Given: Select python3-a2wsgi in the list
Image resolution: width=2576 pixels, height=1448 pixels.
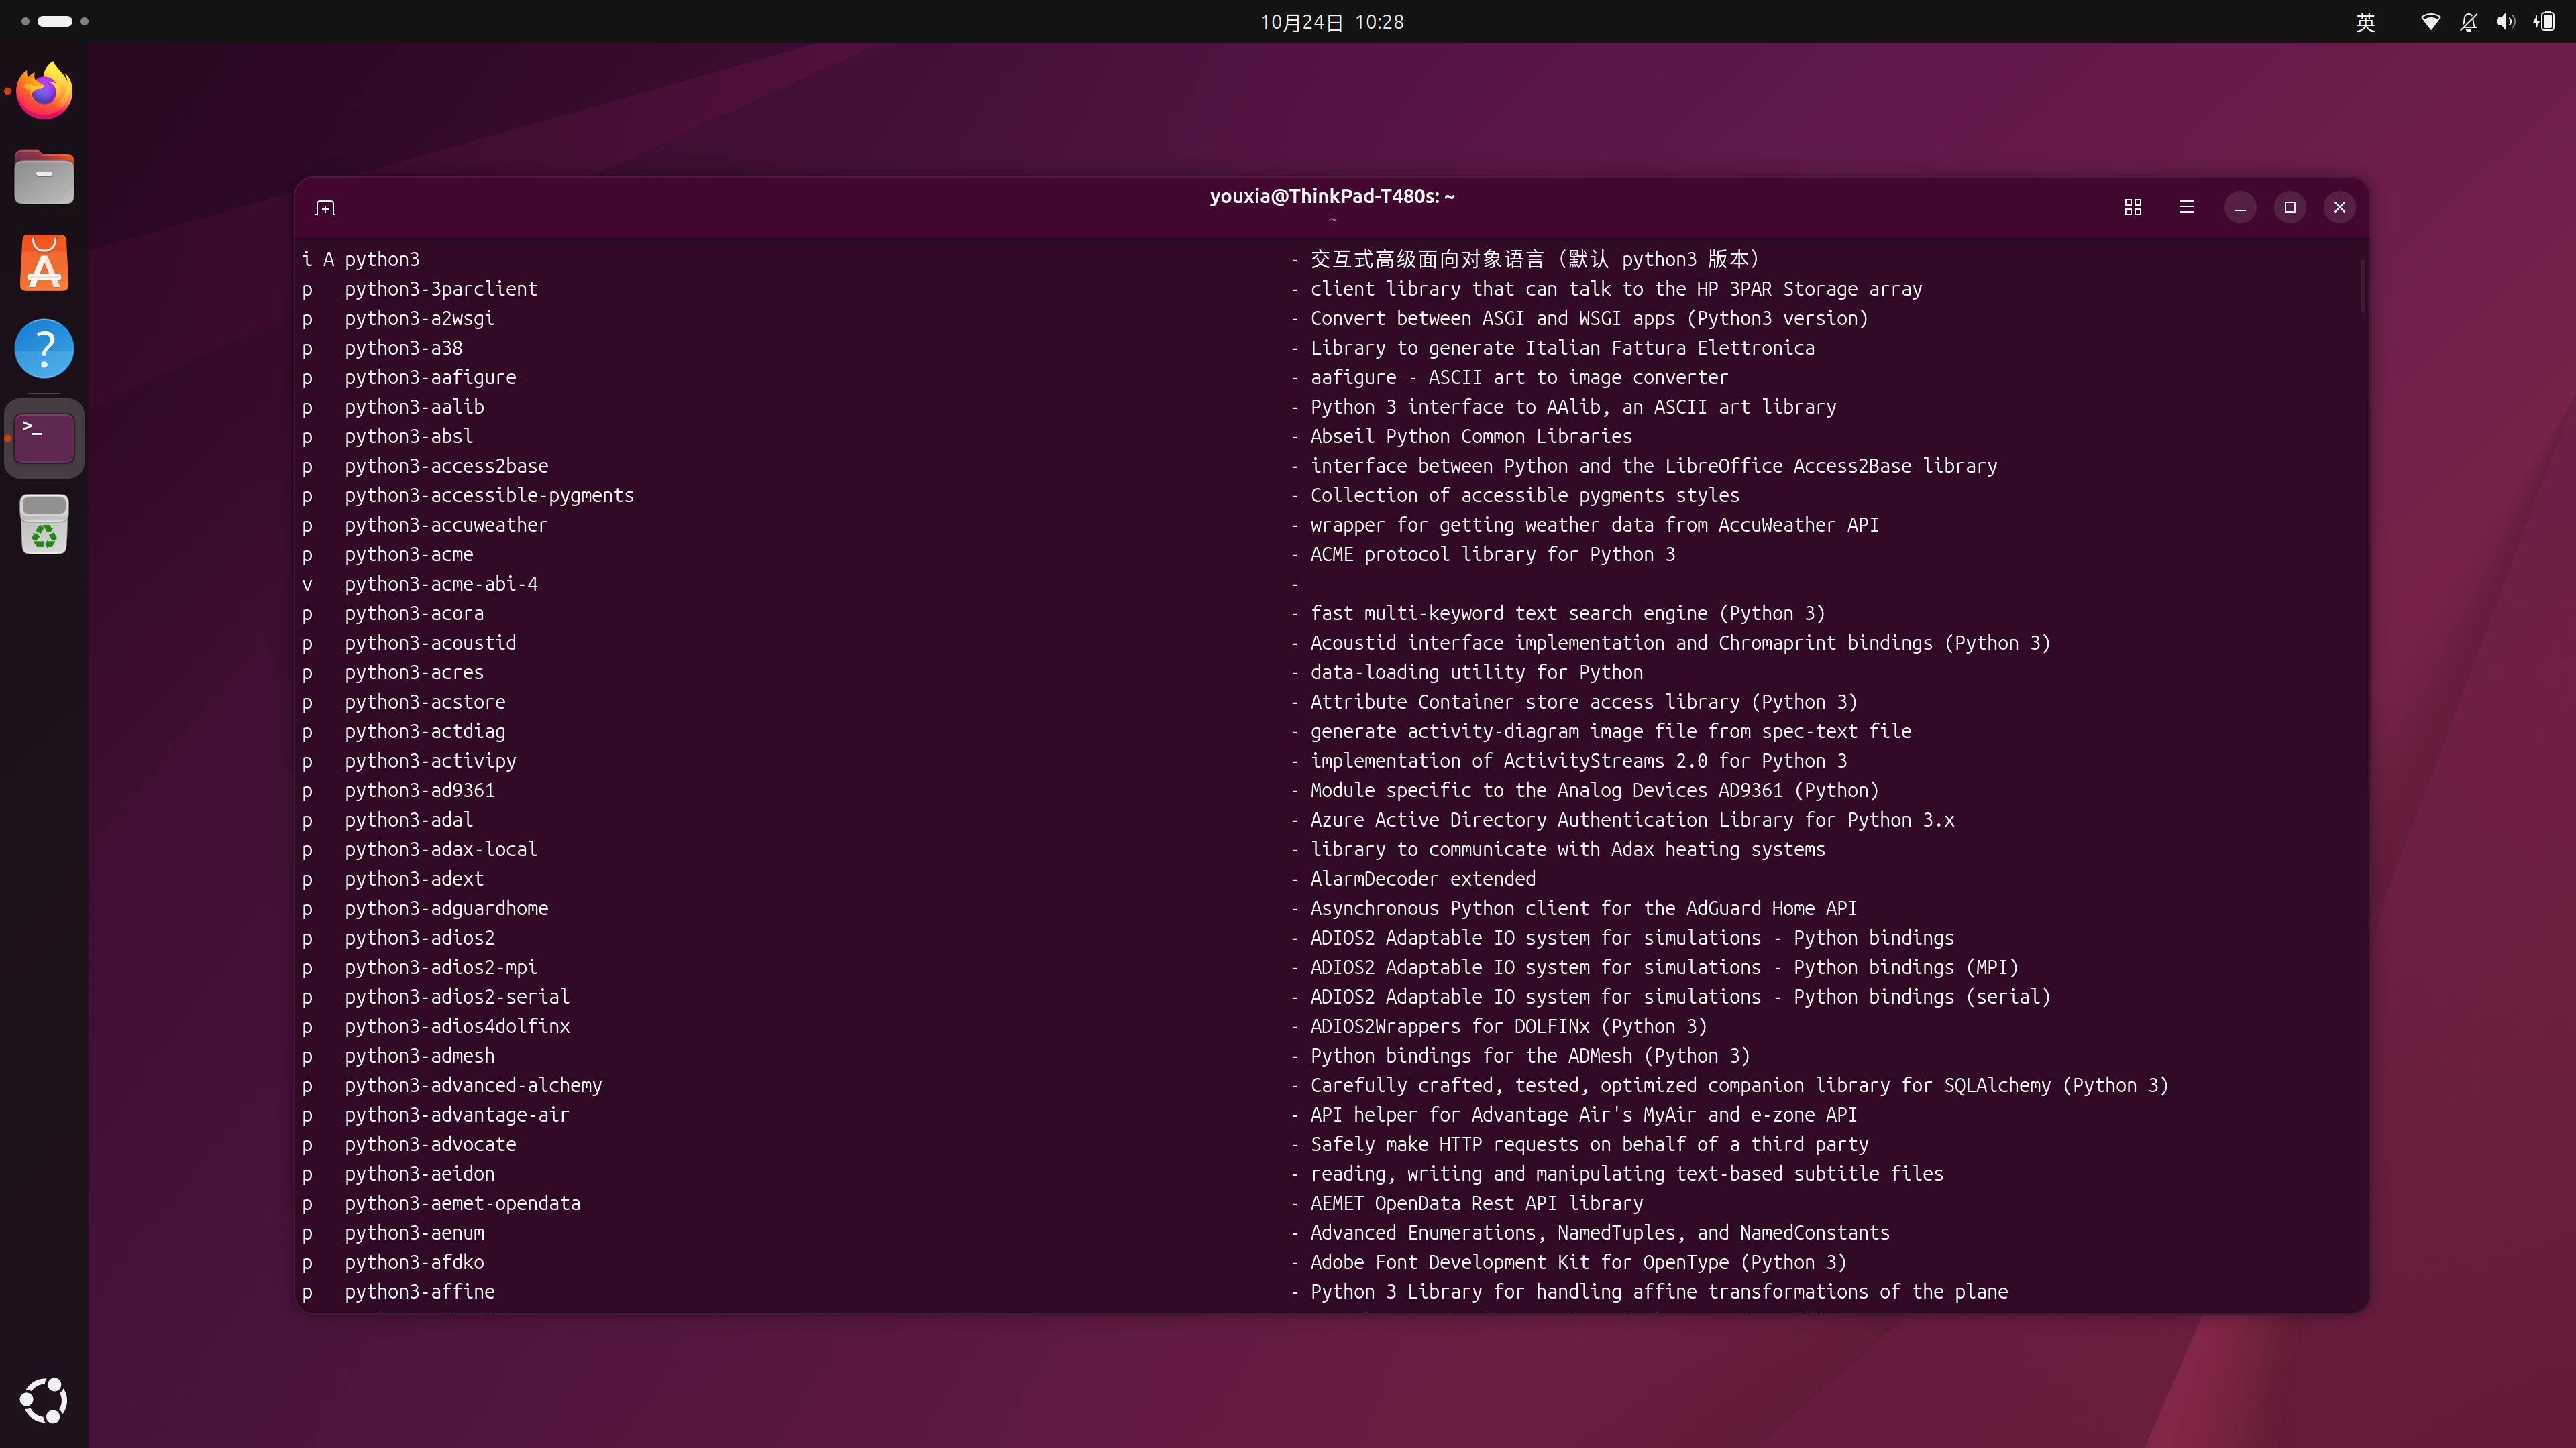Looking at the screenshot, I should point(419,319).
